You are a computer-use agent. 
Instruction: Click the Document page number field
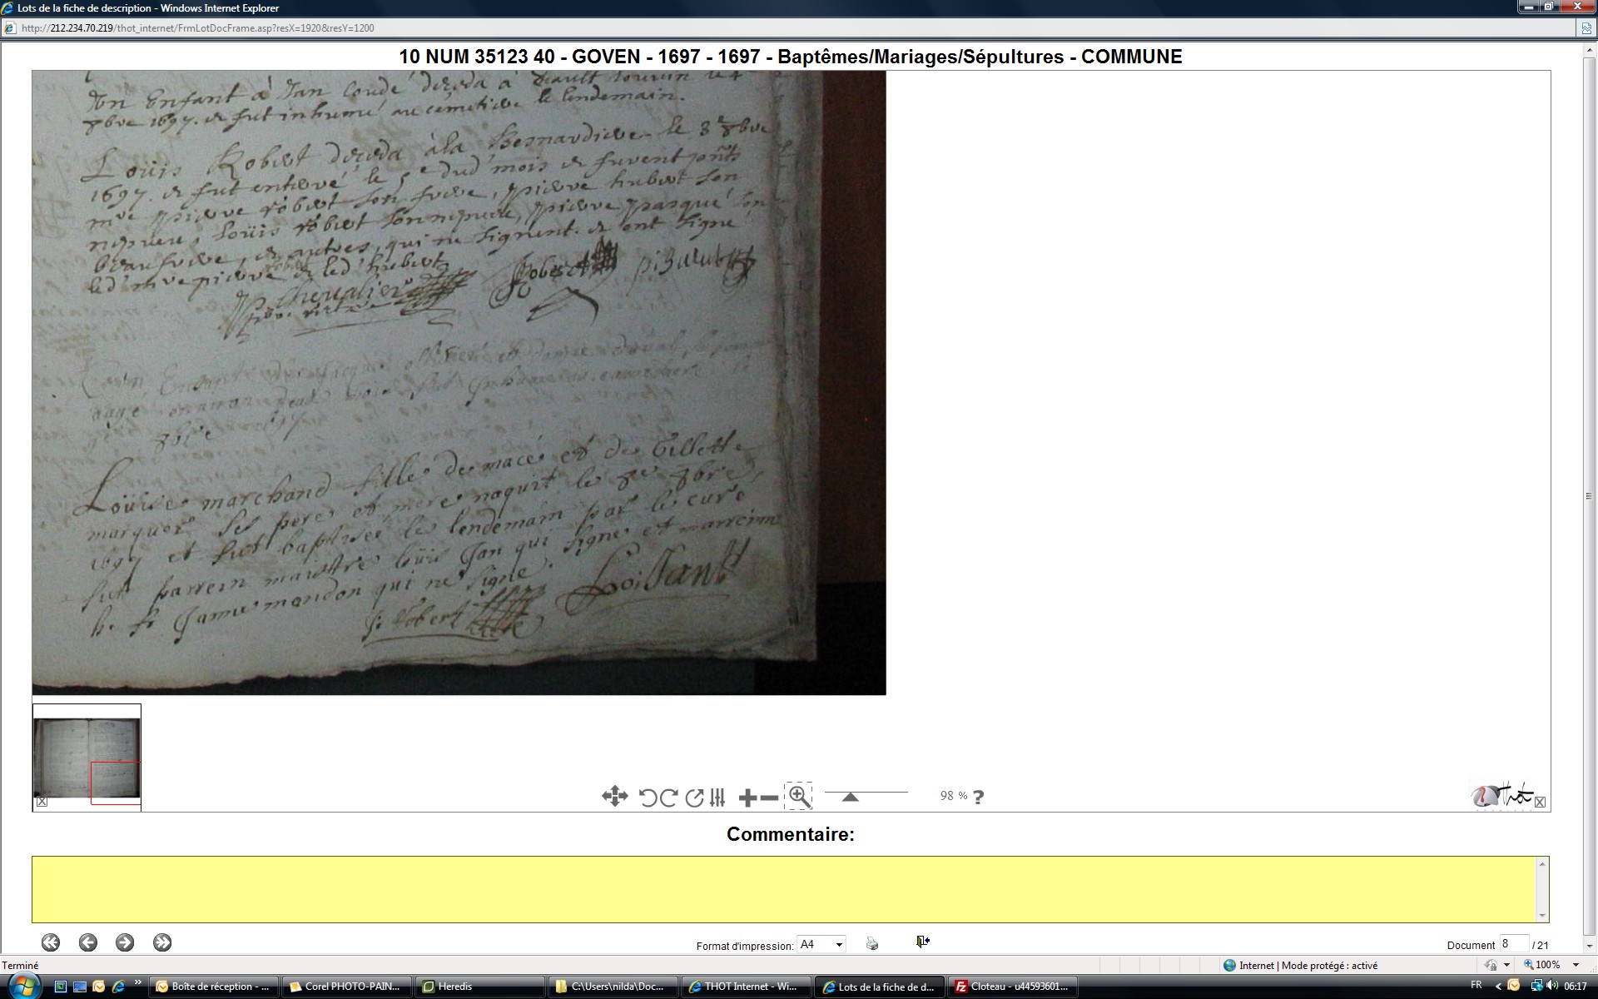pyautogui.click(x=1512, y=943)
